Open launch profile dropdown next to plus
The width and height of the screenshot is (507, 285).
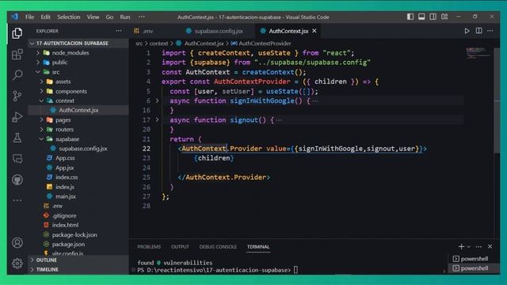pyautogui.click(x=468, y=247)
